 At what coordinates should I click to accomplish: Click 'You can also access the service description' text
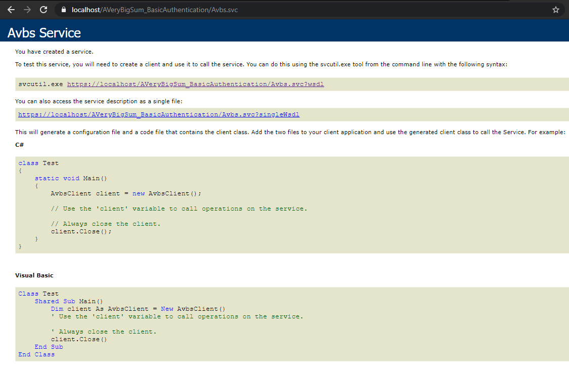tap(99, 101)
